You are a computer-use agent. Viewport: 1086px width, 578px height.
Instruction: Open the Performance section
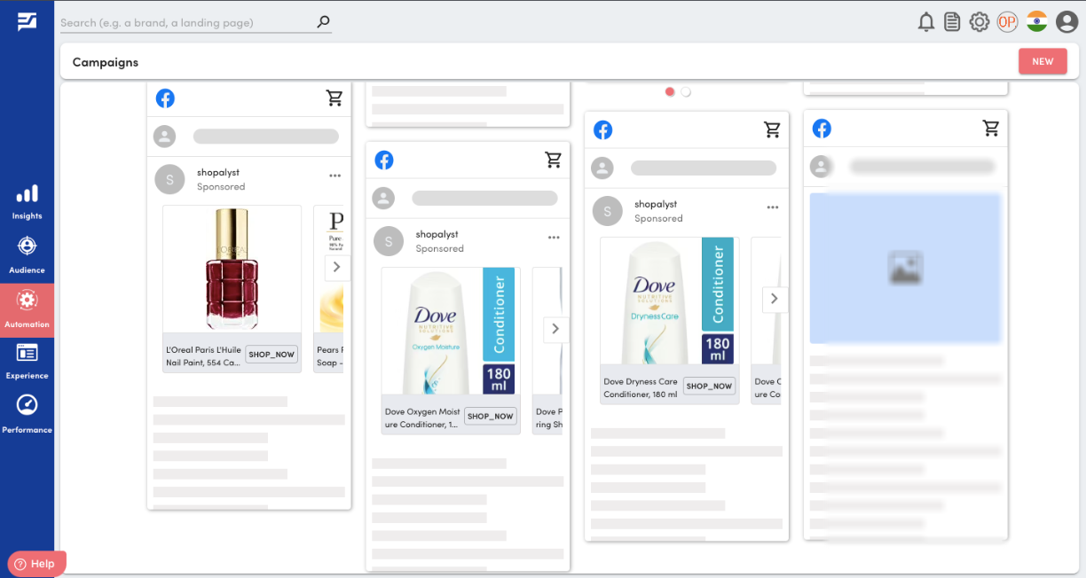click(27, 414)
